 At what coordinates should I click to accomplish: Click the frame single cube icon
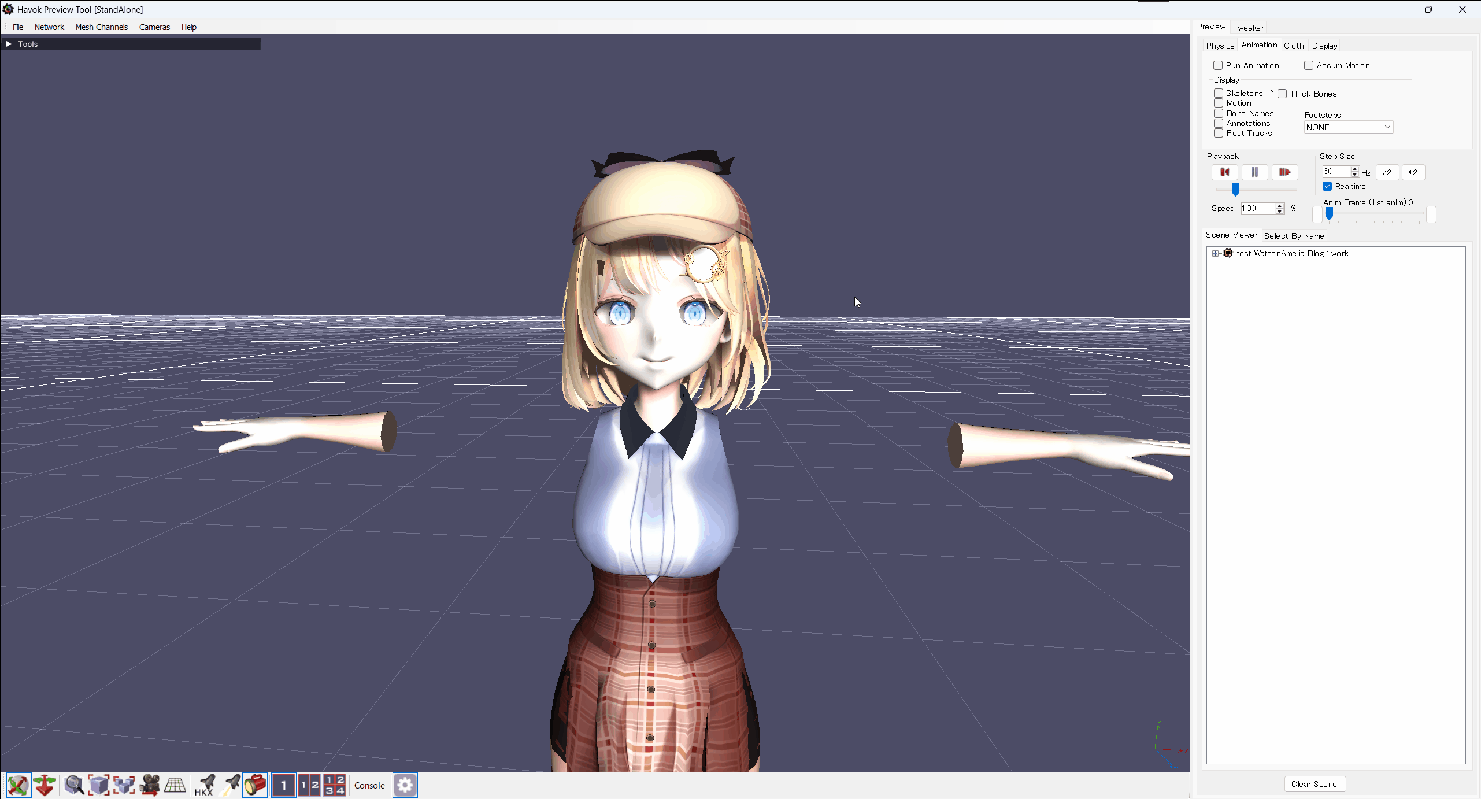coord(99,785)
